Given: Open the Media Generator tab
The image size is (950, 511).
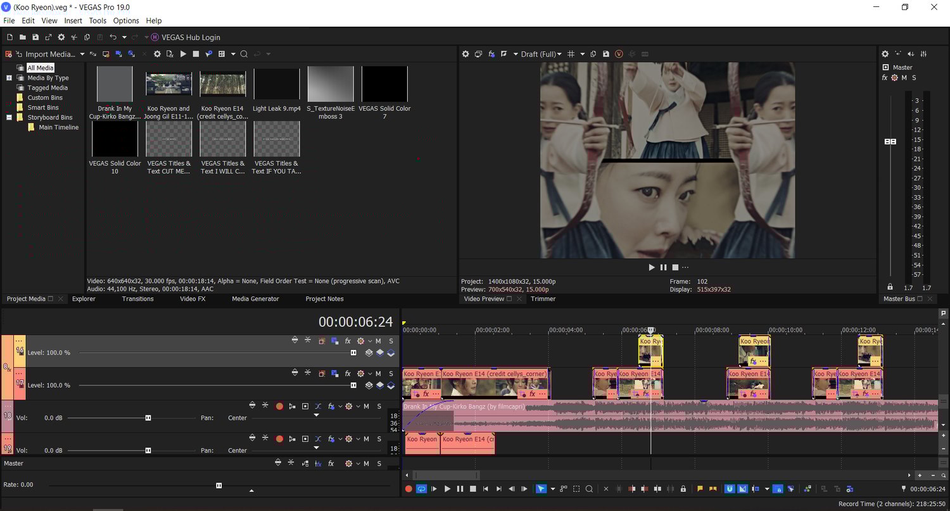Looking at the screenshot, I should tap(255, 299).
